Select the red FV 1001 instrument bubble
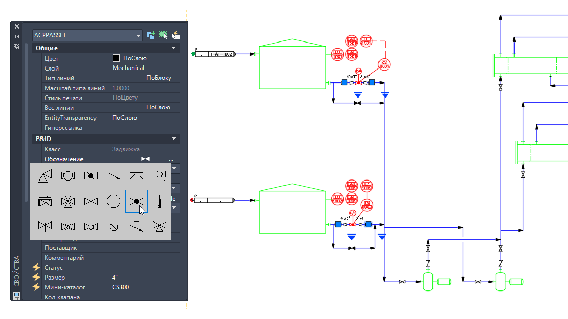Image resolution: width=568 pixels, height=319 pixels. pyautogui.click(x=384, y=65)
